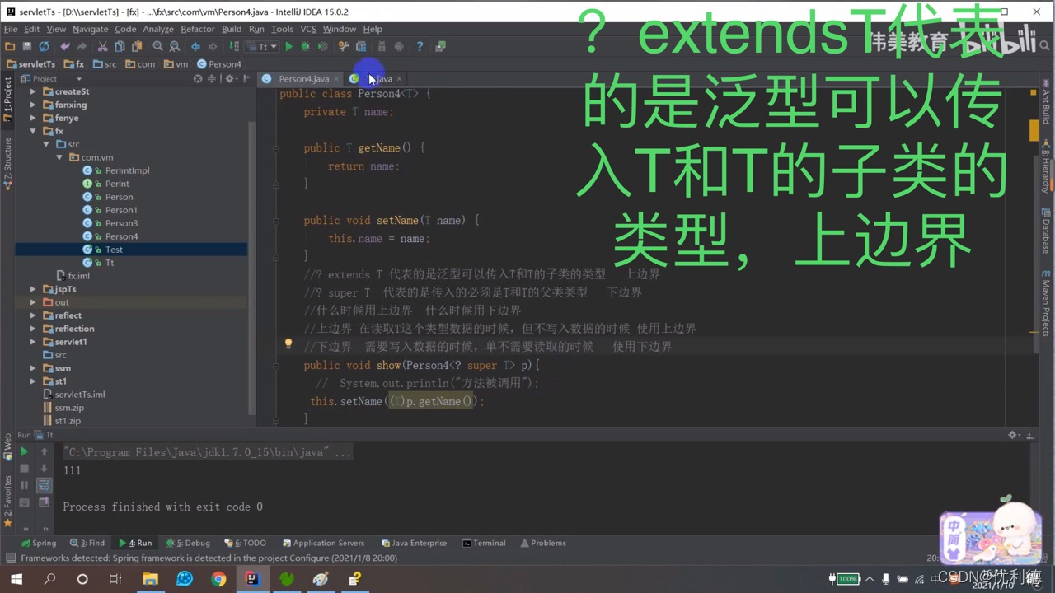Switch to the Person4.java editor tab

click(304, 78)
